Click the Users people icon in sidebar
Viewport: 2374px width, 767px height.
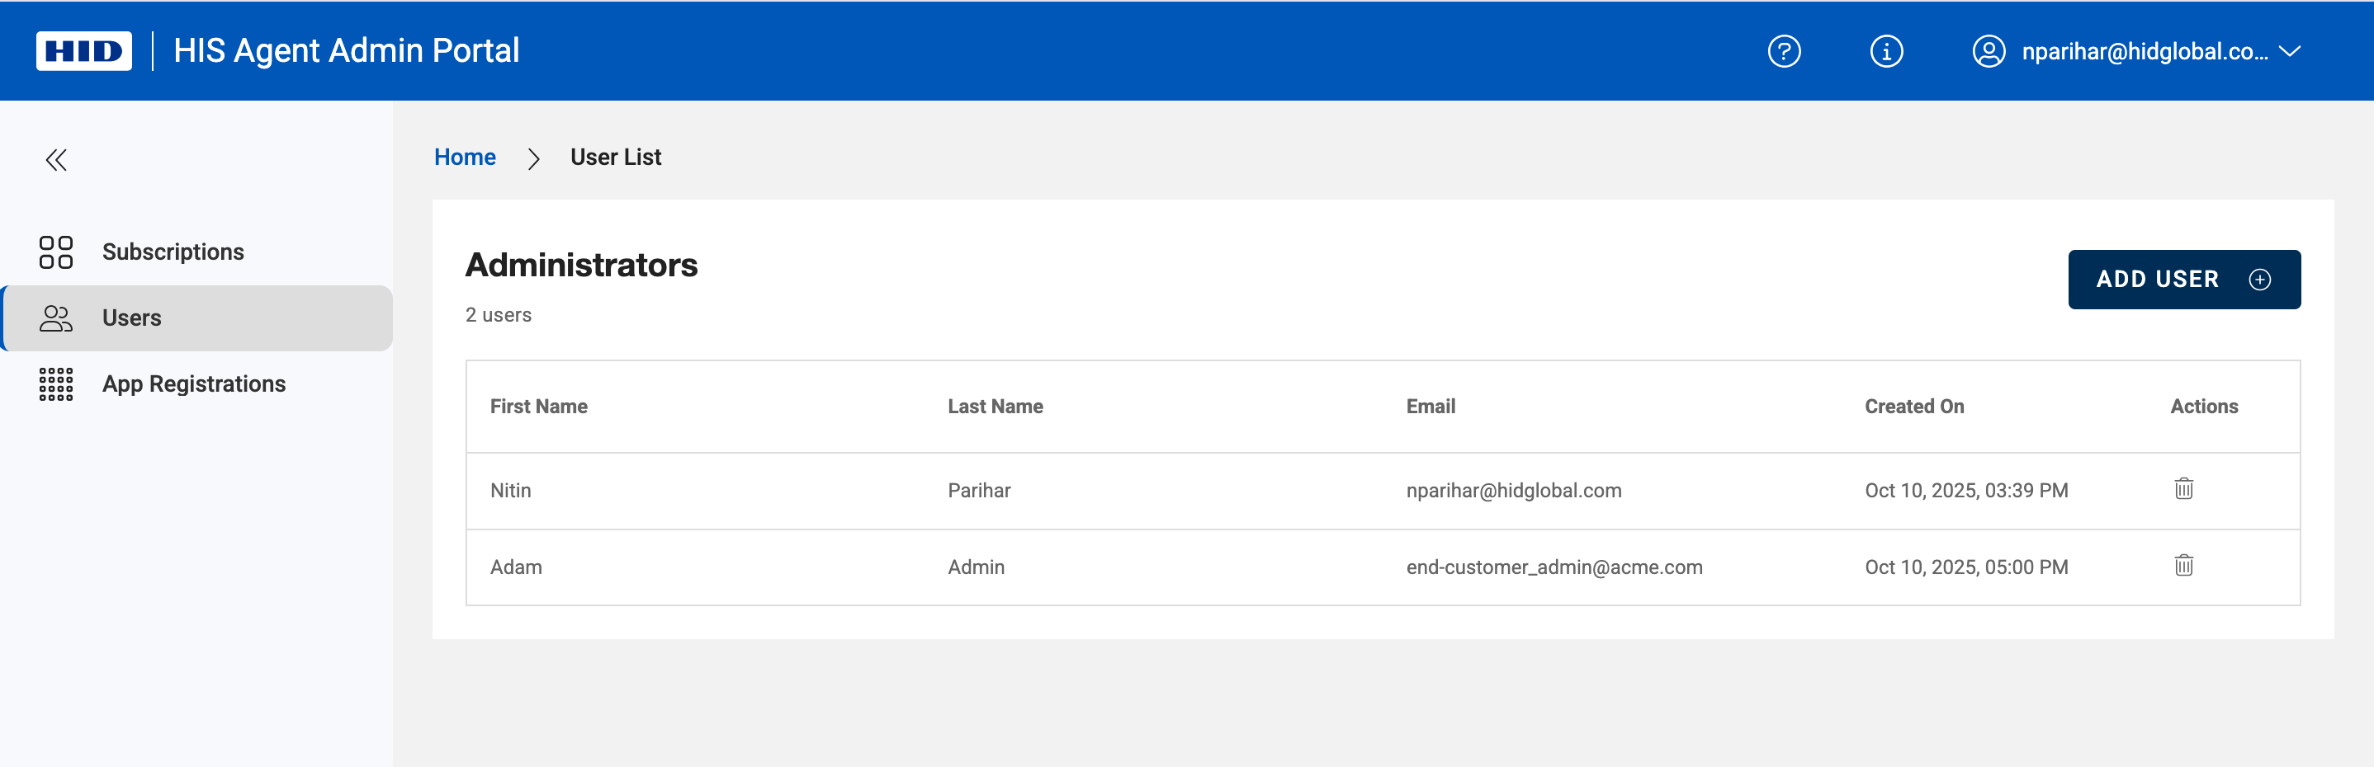point(55,318)
